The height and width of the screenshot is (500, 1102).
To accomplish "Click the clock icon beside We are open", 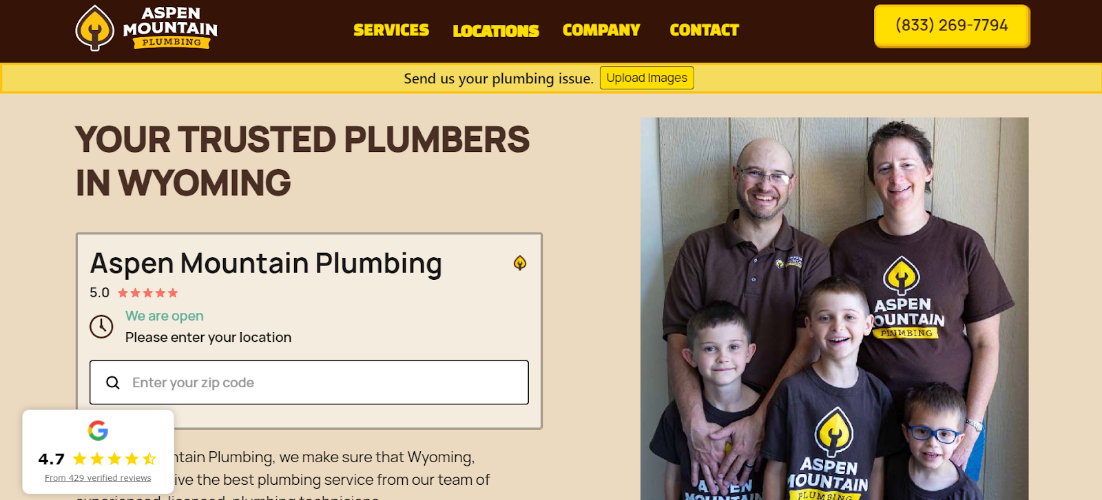I will (101, 326).
